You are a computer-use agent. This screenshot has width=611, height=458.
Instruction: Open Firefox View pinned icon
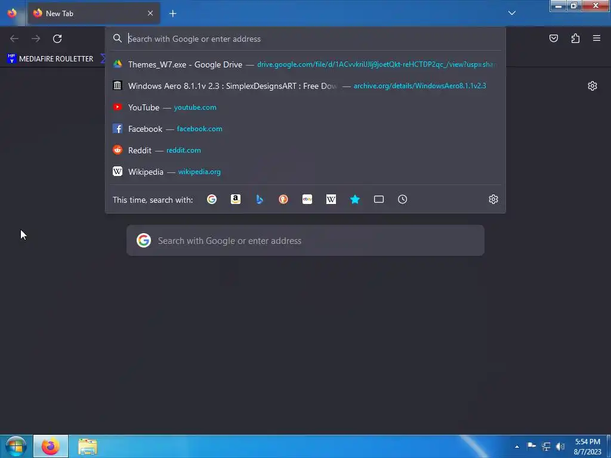(x=12, y=13)
